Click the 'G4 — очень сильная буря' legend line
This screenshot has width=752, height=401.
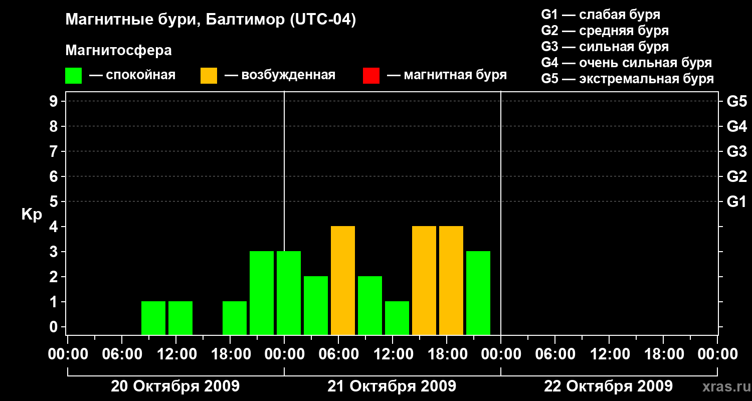(x=626, y=63)
